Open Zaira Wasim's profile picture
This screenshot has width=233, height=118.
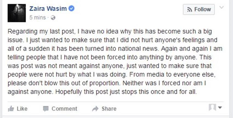pyautogui.click(x=17, y=13)
